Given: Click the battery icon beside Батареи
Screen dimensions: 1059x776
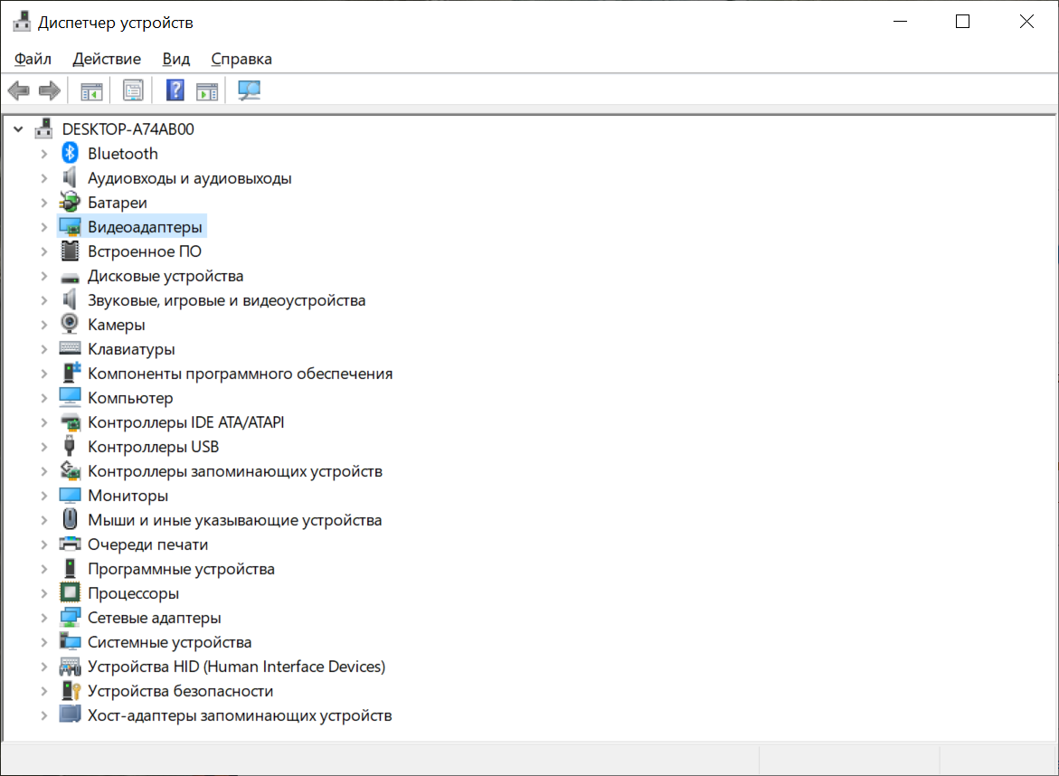Looking at the screenshot, I should click(x=70, y=202).
